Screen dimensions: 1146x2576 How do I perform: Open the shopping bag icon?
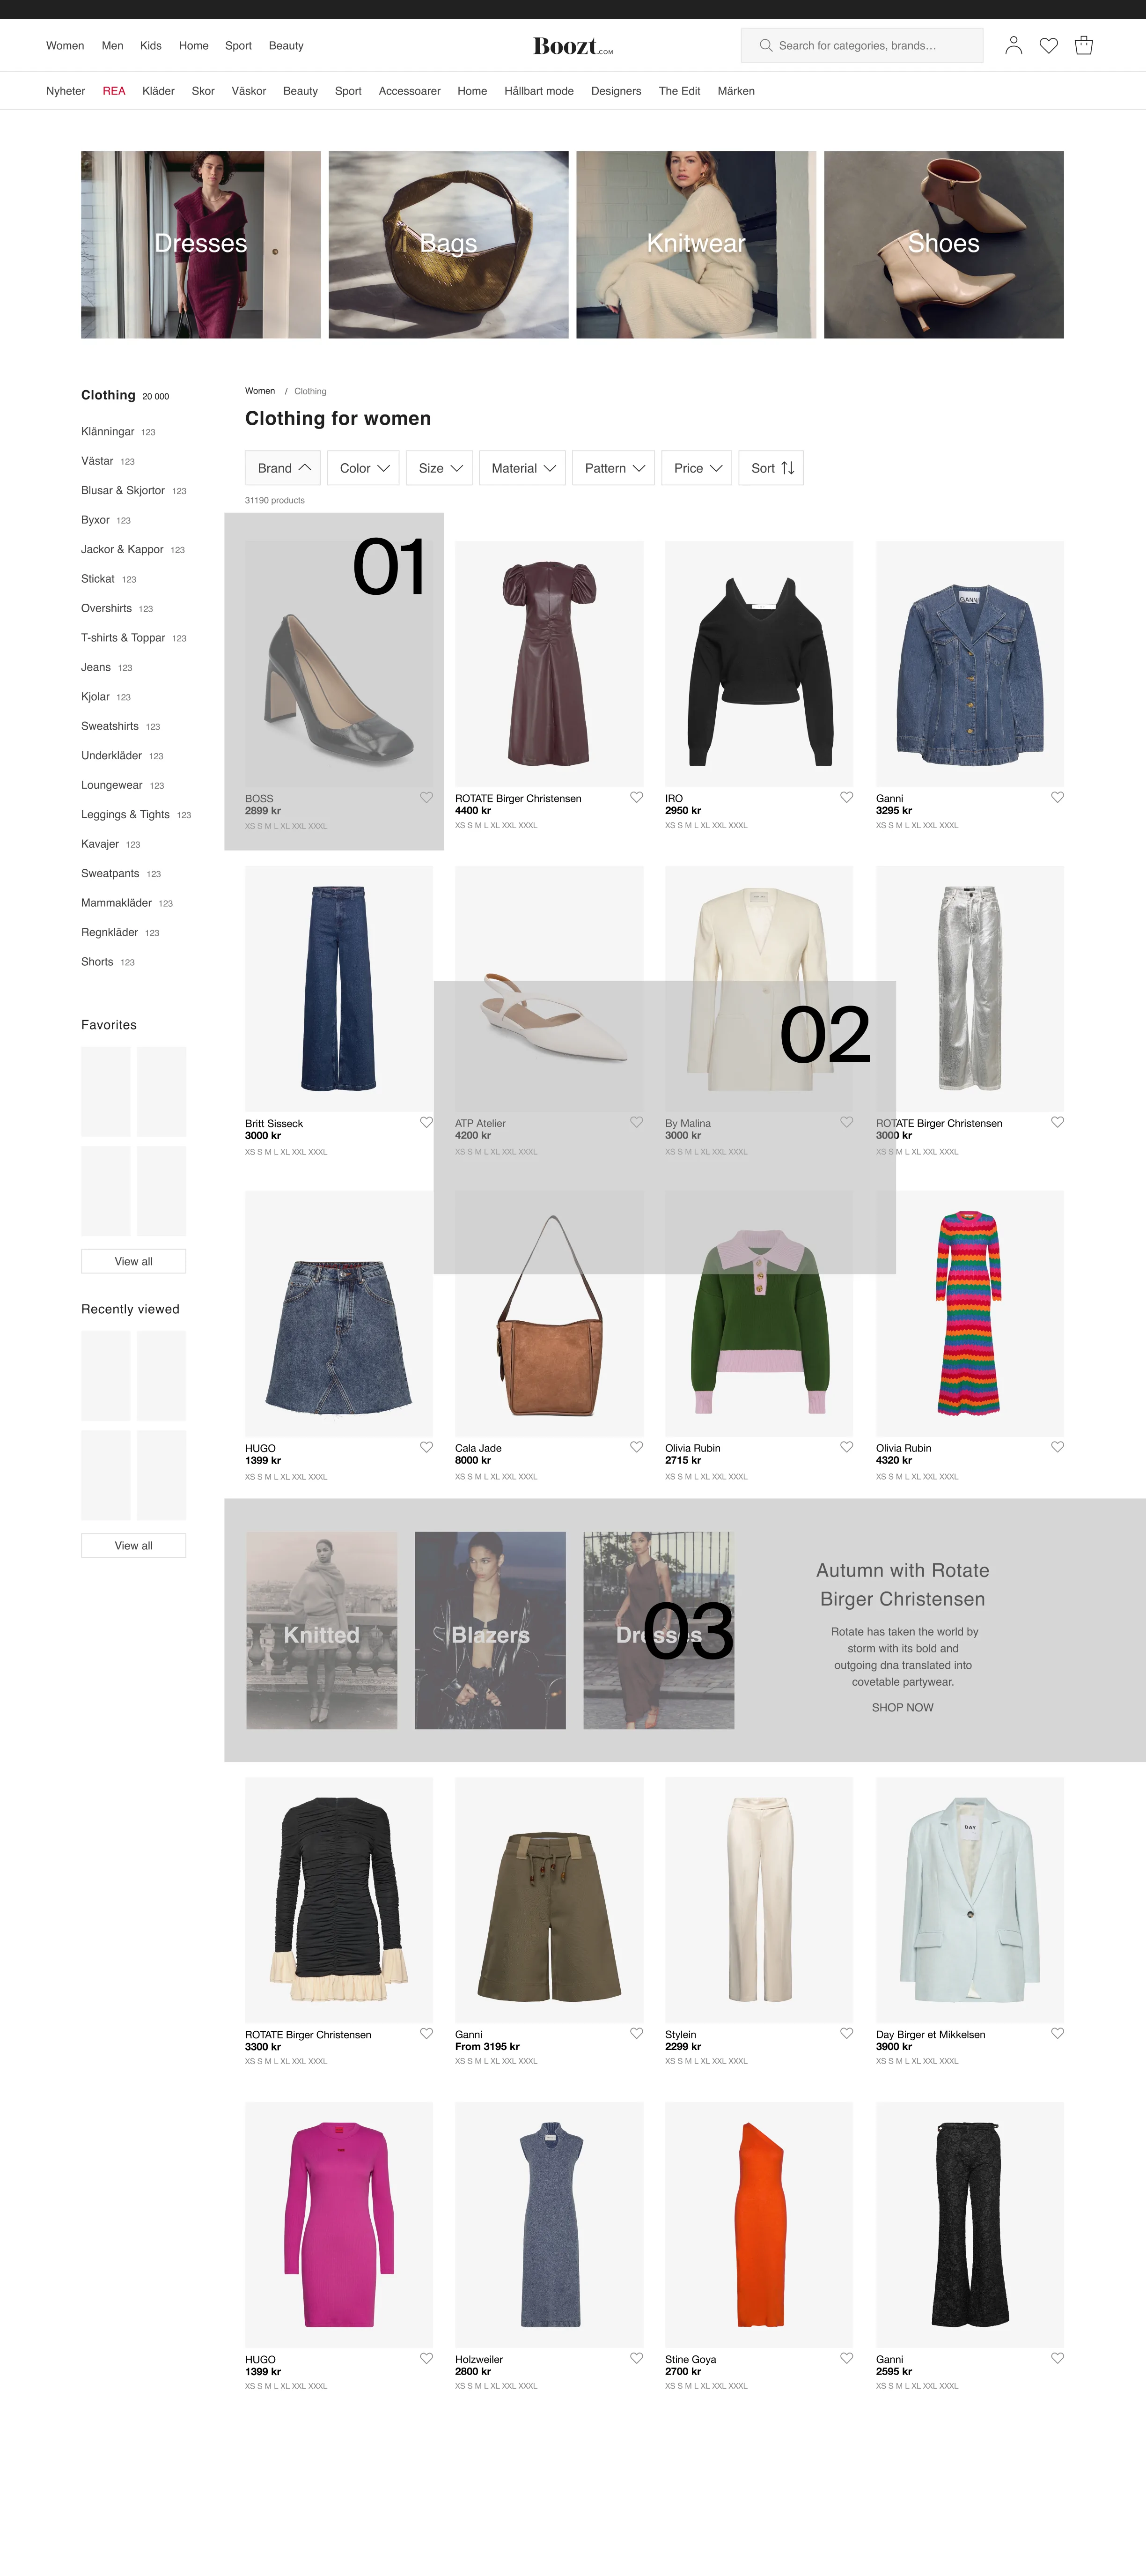point(1083,45)
